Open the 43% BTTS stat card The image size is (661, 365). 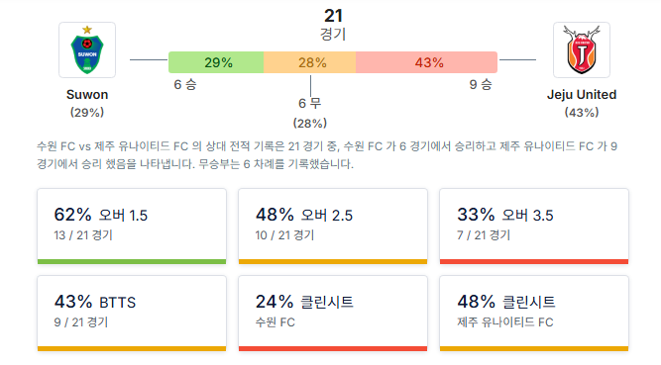click(132, 314)
